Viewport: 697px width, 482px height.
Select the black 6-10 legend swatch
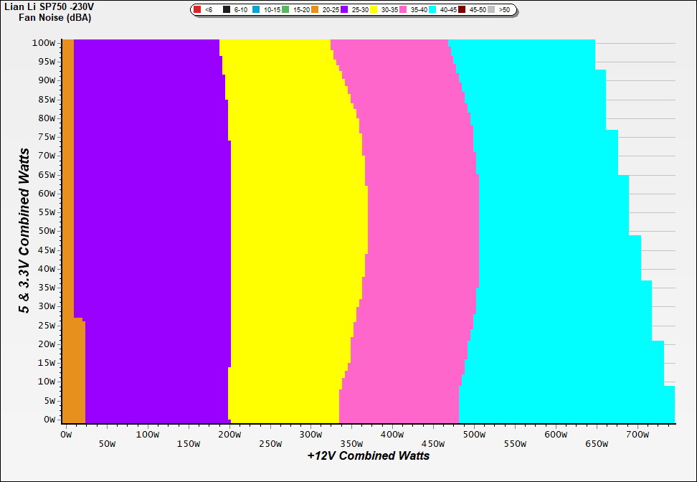coord(227,10)
